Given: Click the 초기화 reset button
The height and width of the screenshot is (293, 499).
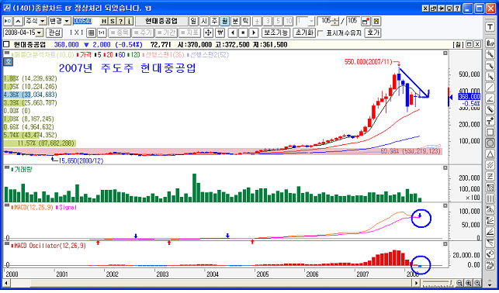Looking at the screenshot, I should (304, 33).
